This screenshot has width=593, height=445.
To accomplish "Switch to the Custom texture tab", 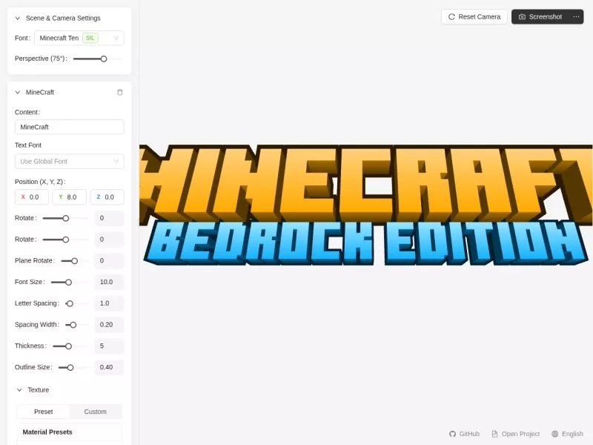I will tap(96, 412).
